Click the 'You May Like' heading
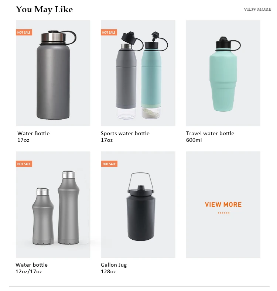The height and width of the screenshot is (291, 277). [44, 10]
